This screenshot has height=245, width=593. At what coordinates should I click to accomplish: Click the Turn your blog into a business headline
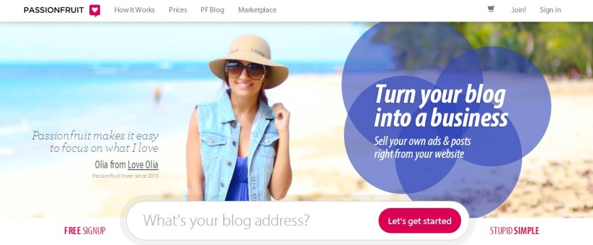441,106
